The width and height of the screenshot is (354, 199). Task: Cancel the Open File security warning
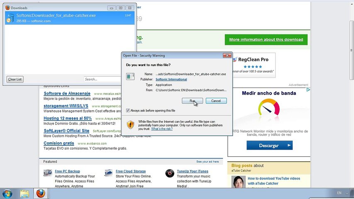click(x=216, y=101)
